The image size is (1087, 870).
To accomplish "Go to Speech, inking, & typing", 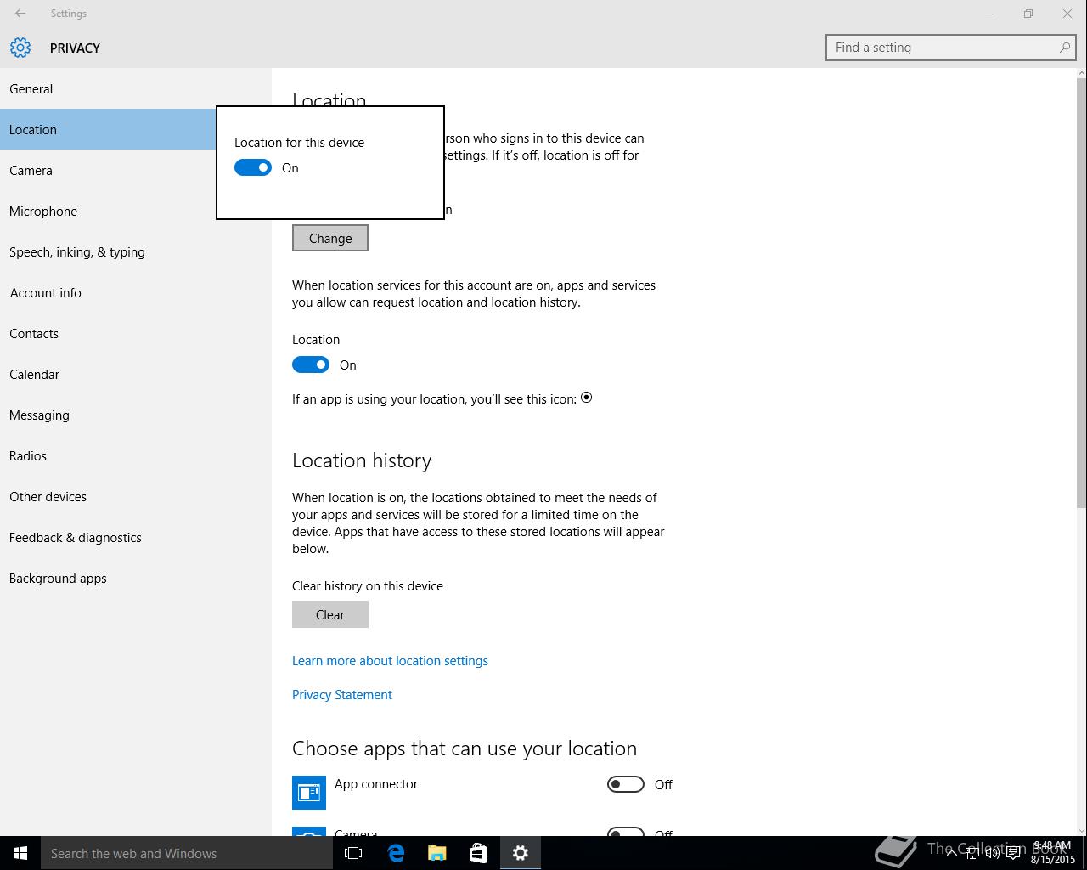I will click(136, 251).
